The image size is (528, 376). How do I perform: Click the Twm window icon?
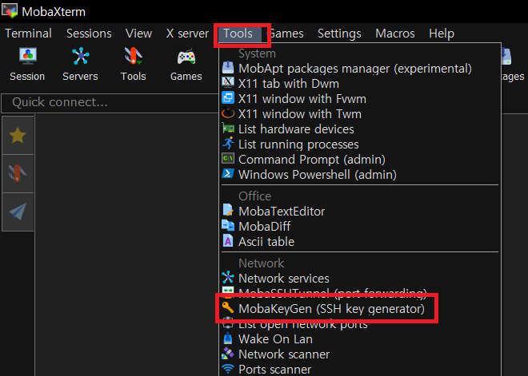[228, 113]
